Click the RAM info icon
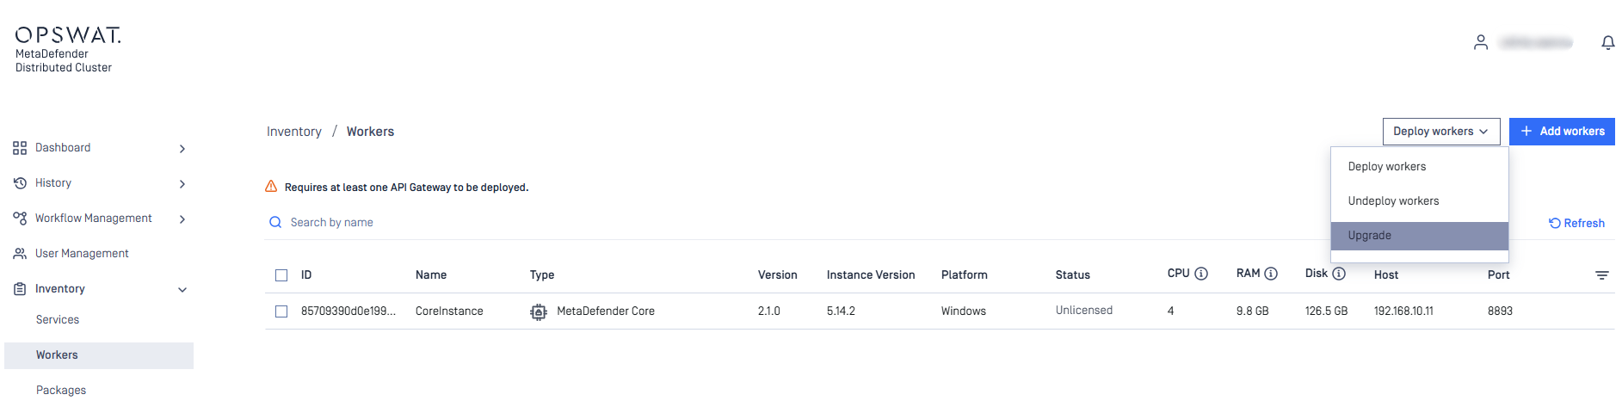The height and width of the screenshot is (413, 1622). point(1271,274)
